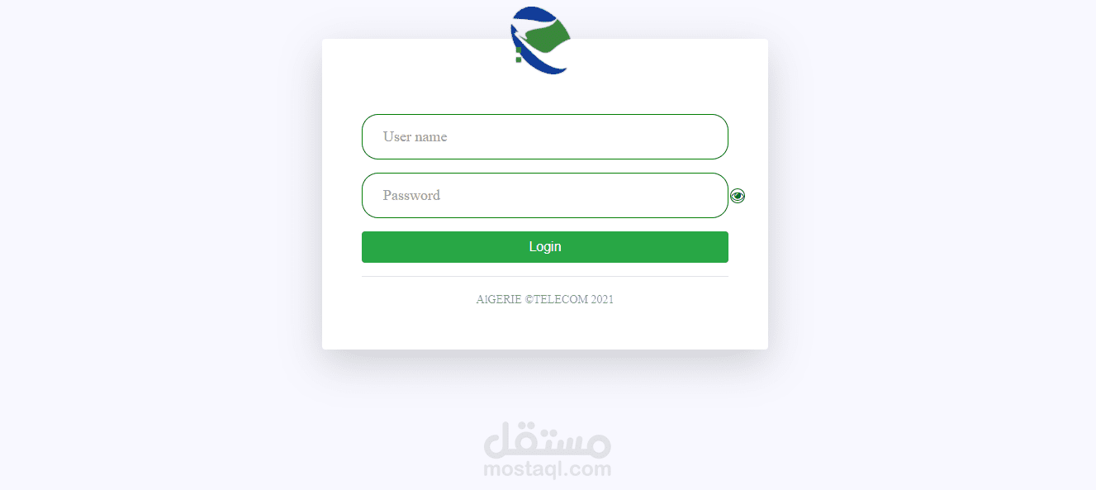Open the mostaql.com watermark text

point(547,469)
